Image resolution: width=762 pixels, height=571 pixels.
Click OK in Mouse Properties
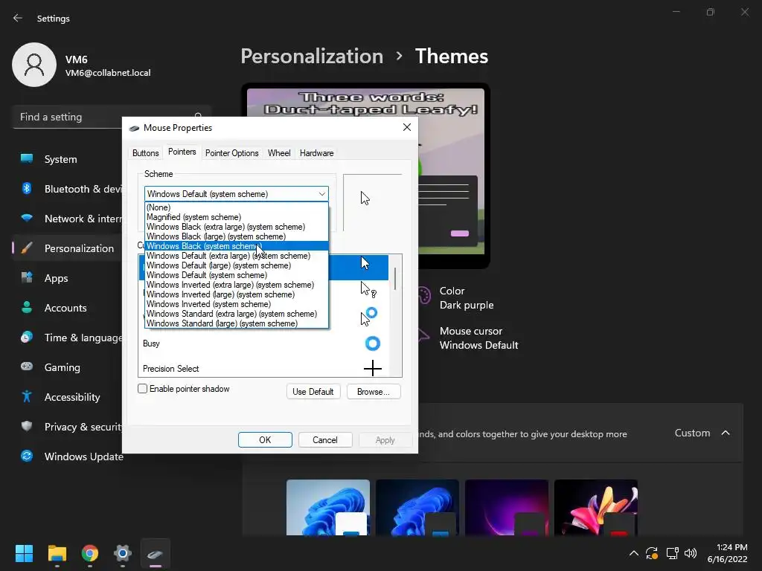265,440
